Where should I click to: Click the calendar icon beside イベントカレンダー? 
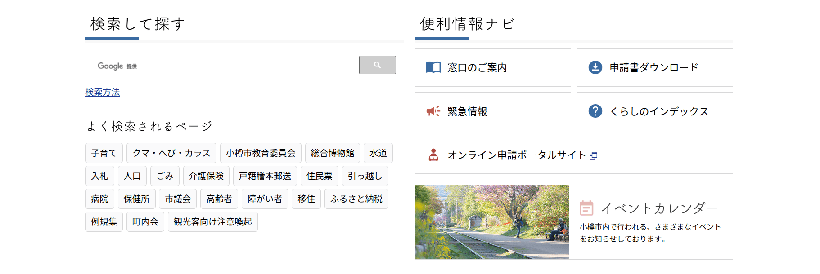[x=586, y=208]
